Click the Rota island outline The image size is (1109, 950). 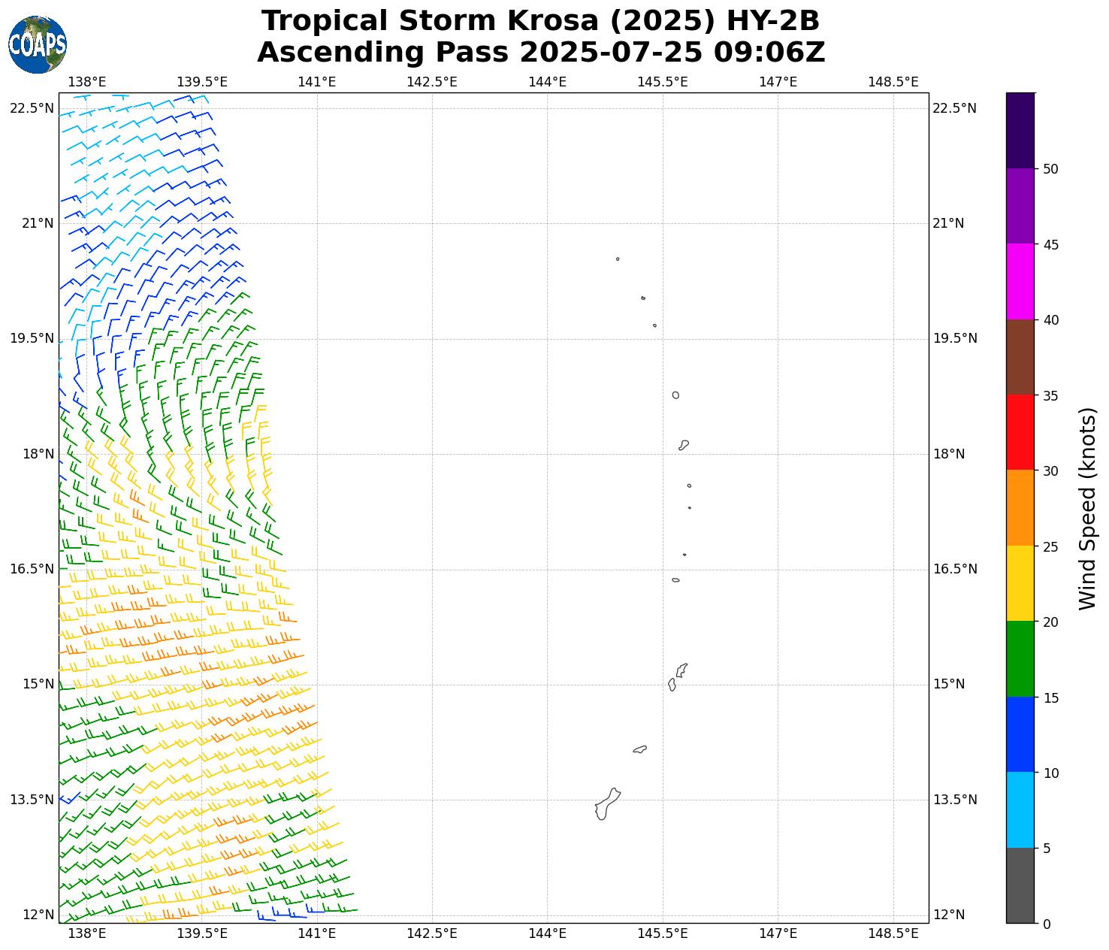(640, 749)
